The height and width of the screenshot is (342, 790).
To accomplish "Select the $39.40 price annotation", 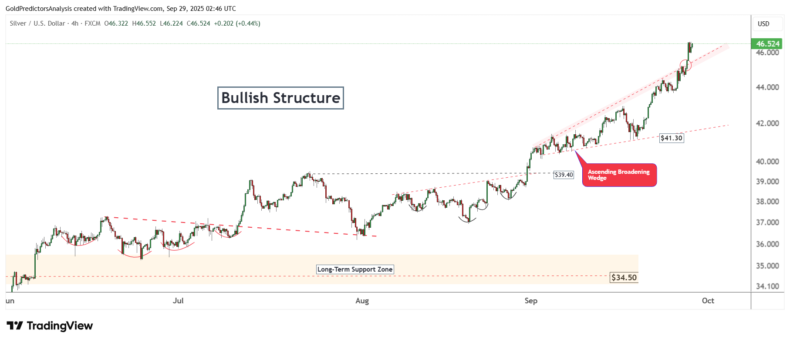I will pos(564,175).
